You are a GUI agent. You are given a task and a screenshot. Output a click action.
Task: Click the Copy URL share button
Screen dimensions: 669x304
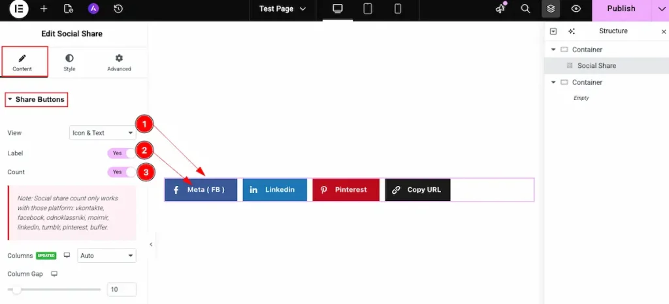(x=417, y=190)
